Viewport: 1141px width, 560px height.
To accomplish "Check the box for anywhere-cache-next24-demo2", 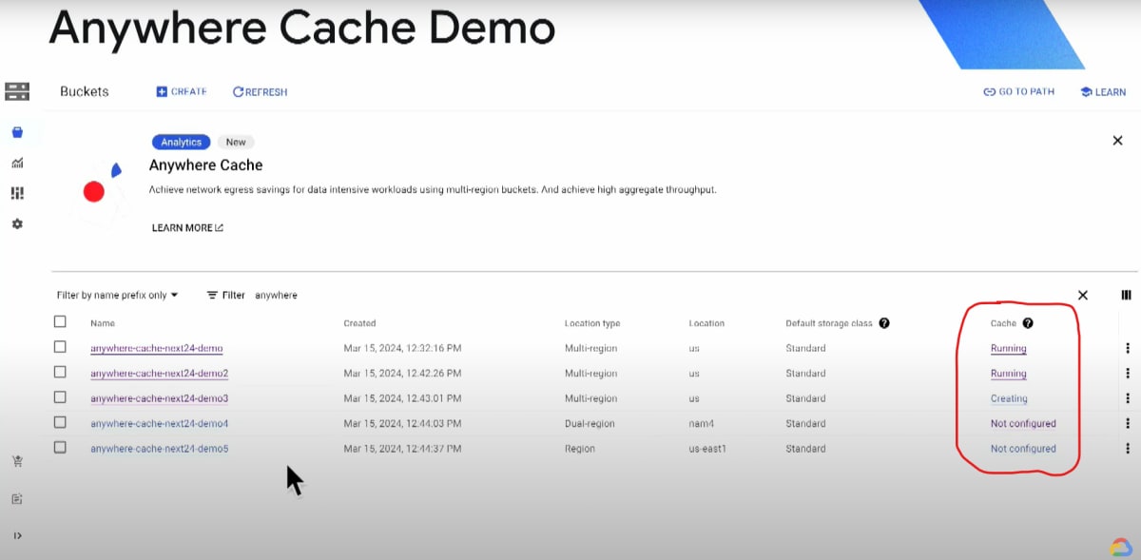I will point(61,373).
